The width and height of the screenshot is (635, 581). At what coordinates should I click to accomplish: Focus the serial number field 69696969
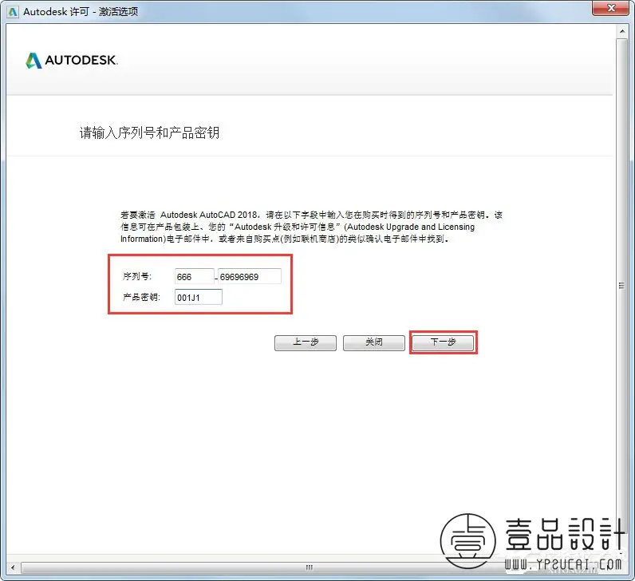point(250,276)
